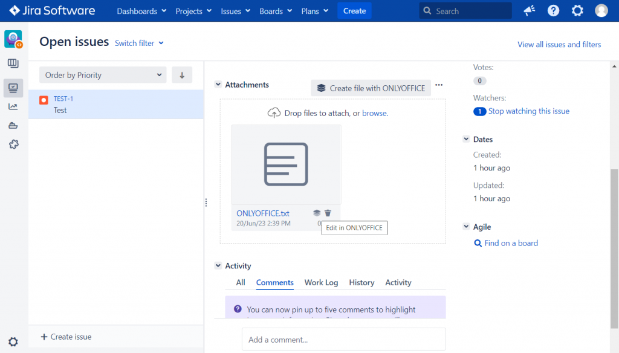Open the Reports icon in the sidebar

pyautogui.click(x=13, y=106)
